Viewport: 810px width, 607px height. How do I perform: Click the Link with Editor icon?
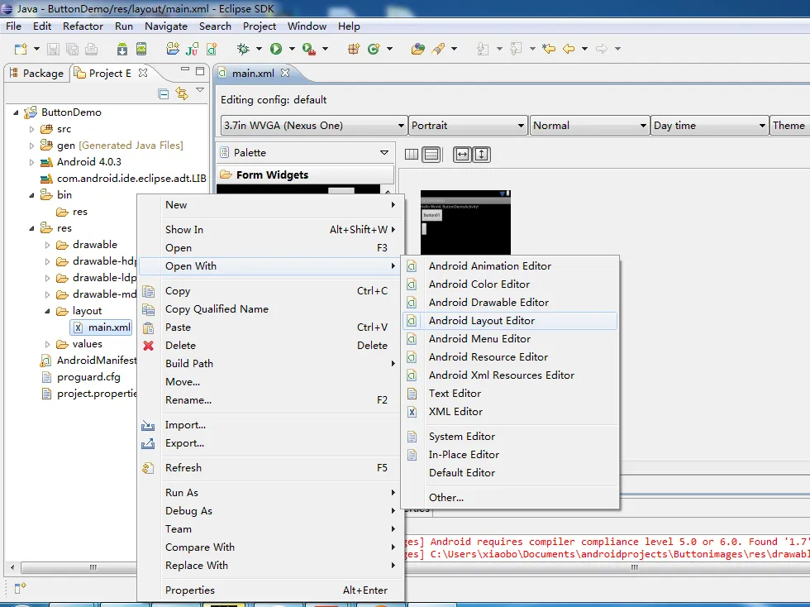[x=182, y=93]
